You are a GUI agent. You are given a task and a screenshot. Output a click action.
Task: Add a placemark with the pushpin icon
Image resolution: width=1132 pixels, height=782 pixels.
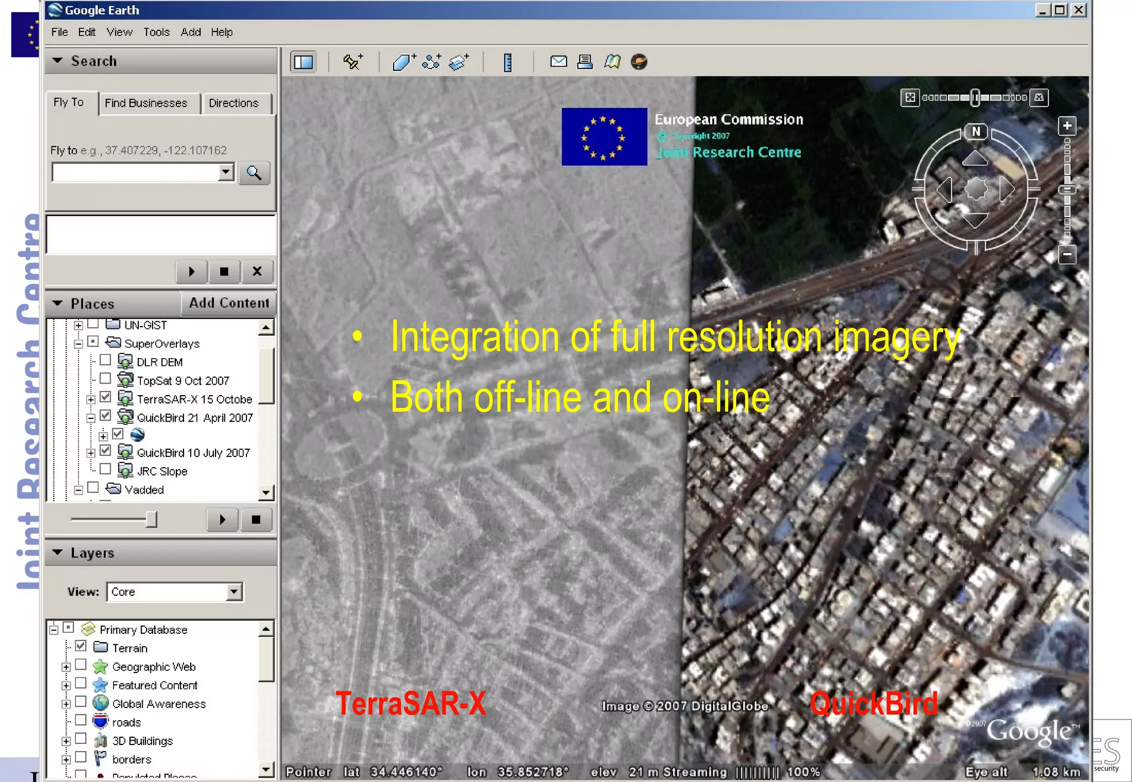(x=353, y=62)
